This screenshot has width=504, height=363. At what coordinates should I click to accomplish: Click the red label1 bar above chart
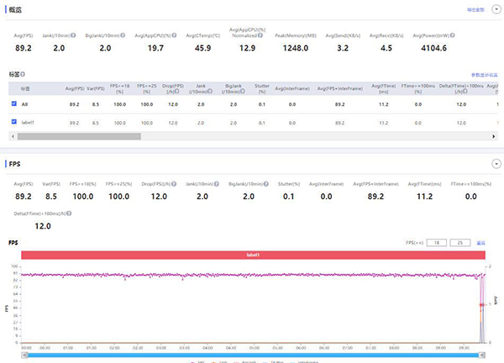click(252, 255)
